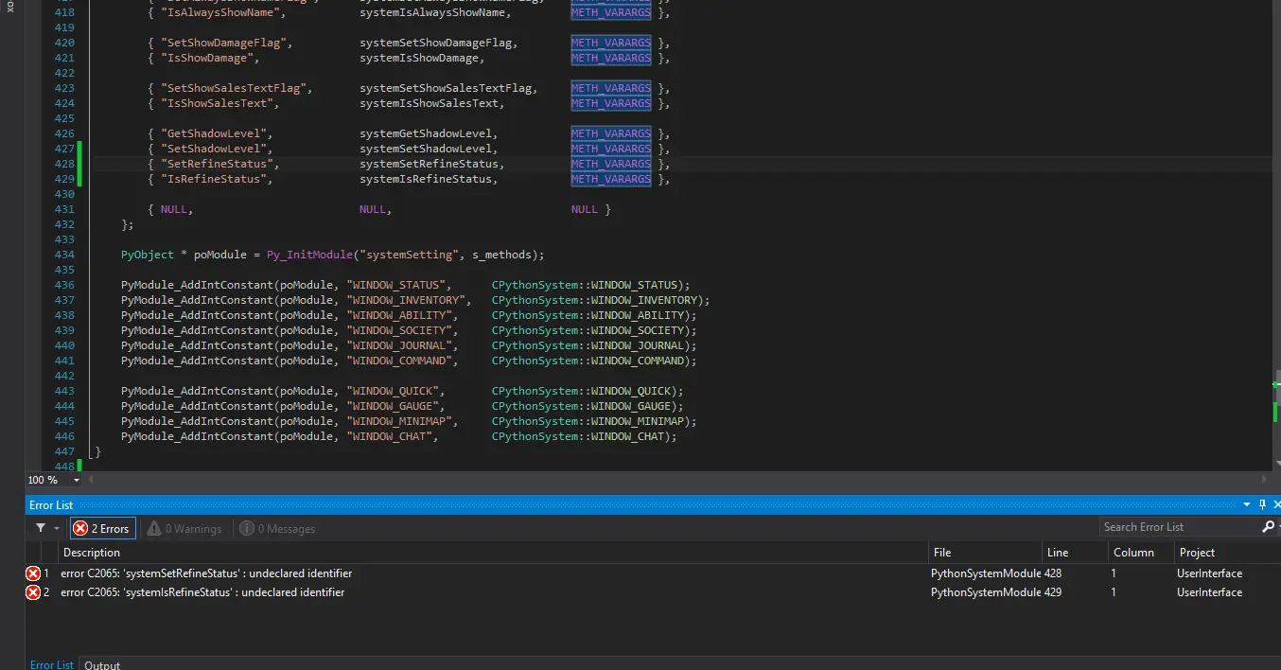Click systemSetRefineStatus identifier on line 428
Image resolution: width=1281 pixels, height=670 pixels.
coord(429,164)
